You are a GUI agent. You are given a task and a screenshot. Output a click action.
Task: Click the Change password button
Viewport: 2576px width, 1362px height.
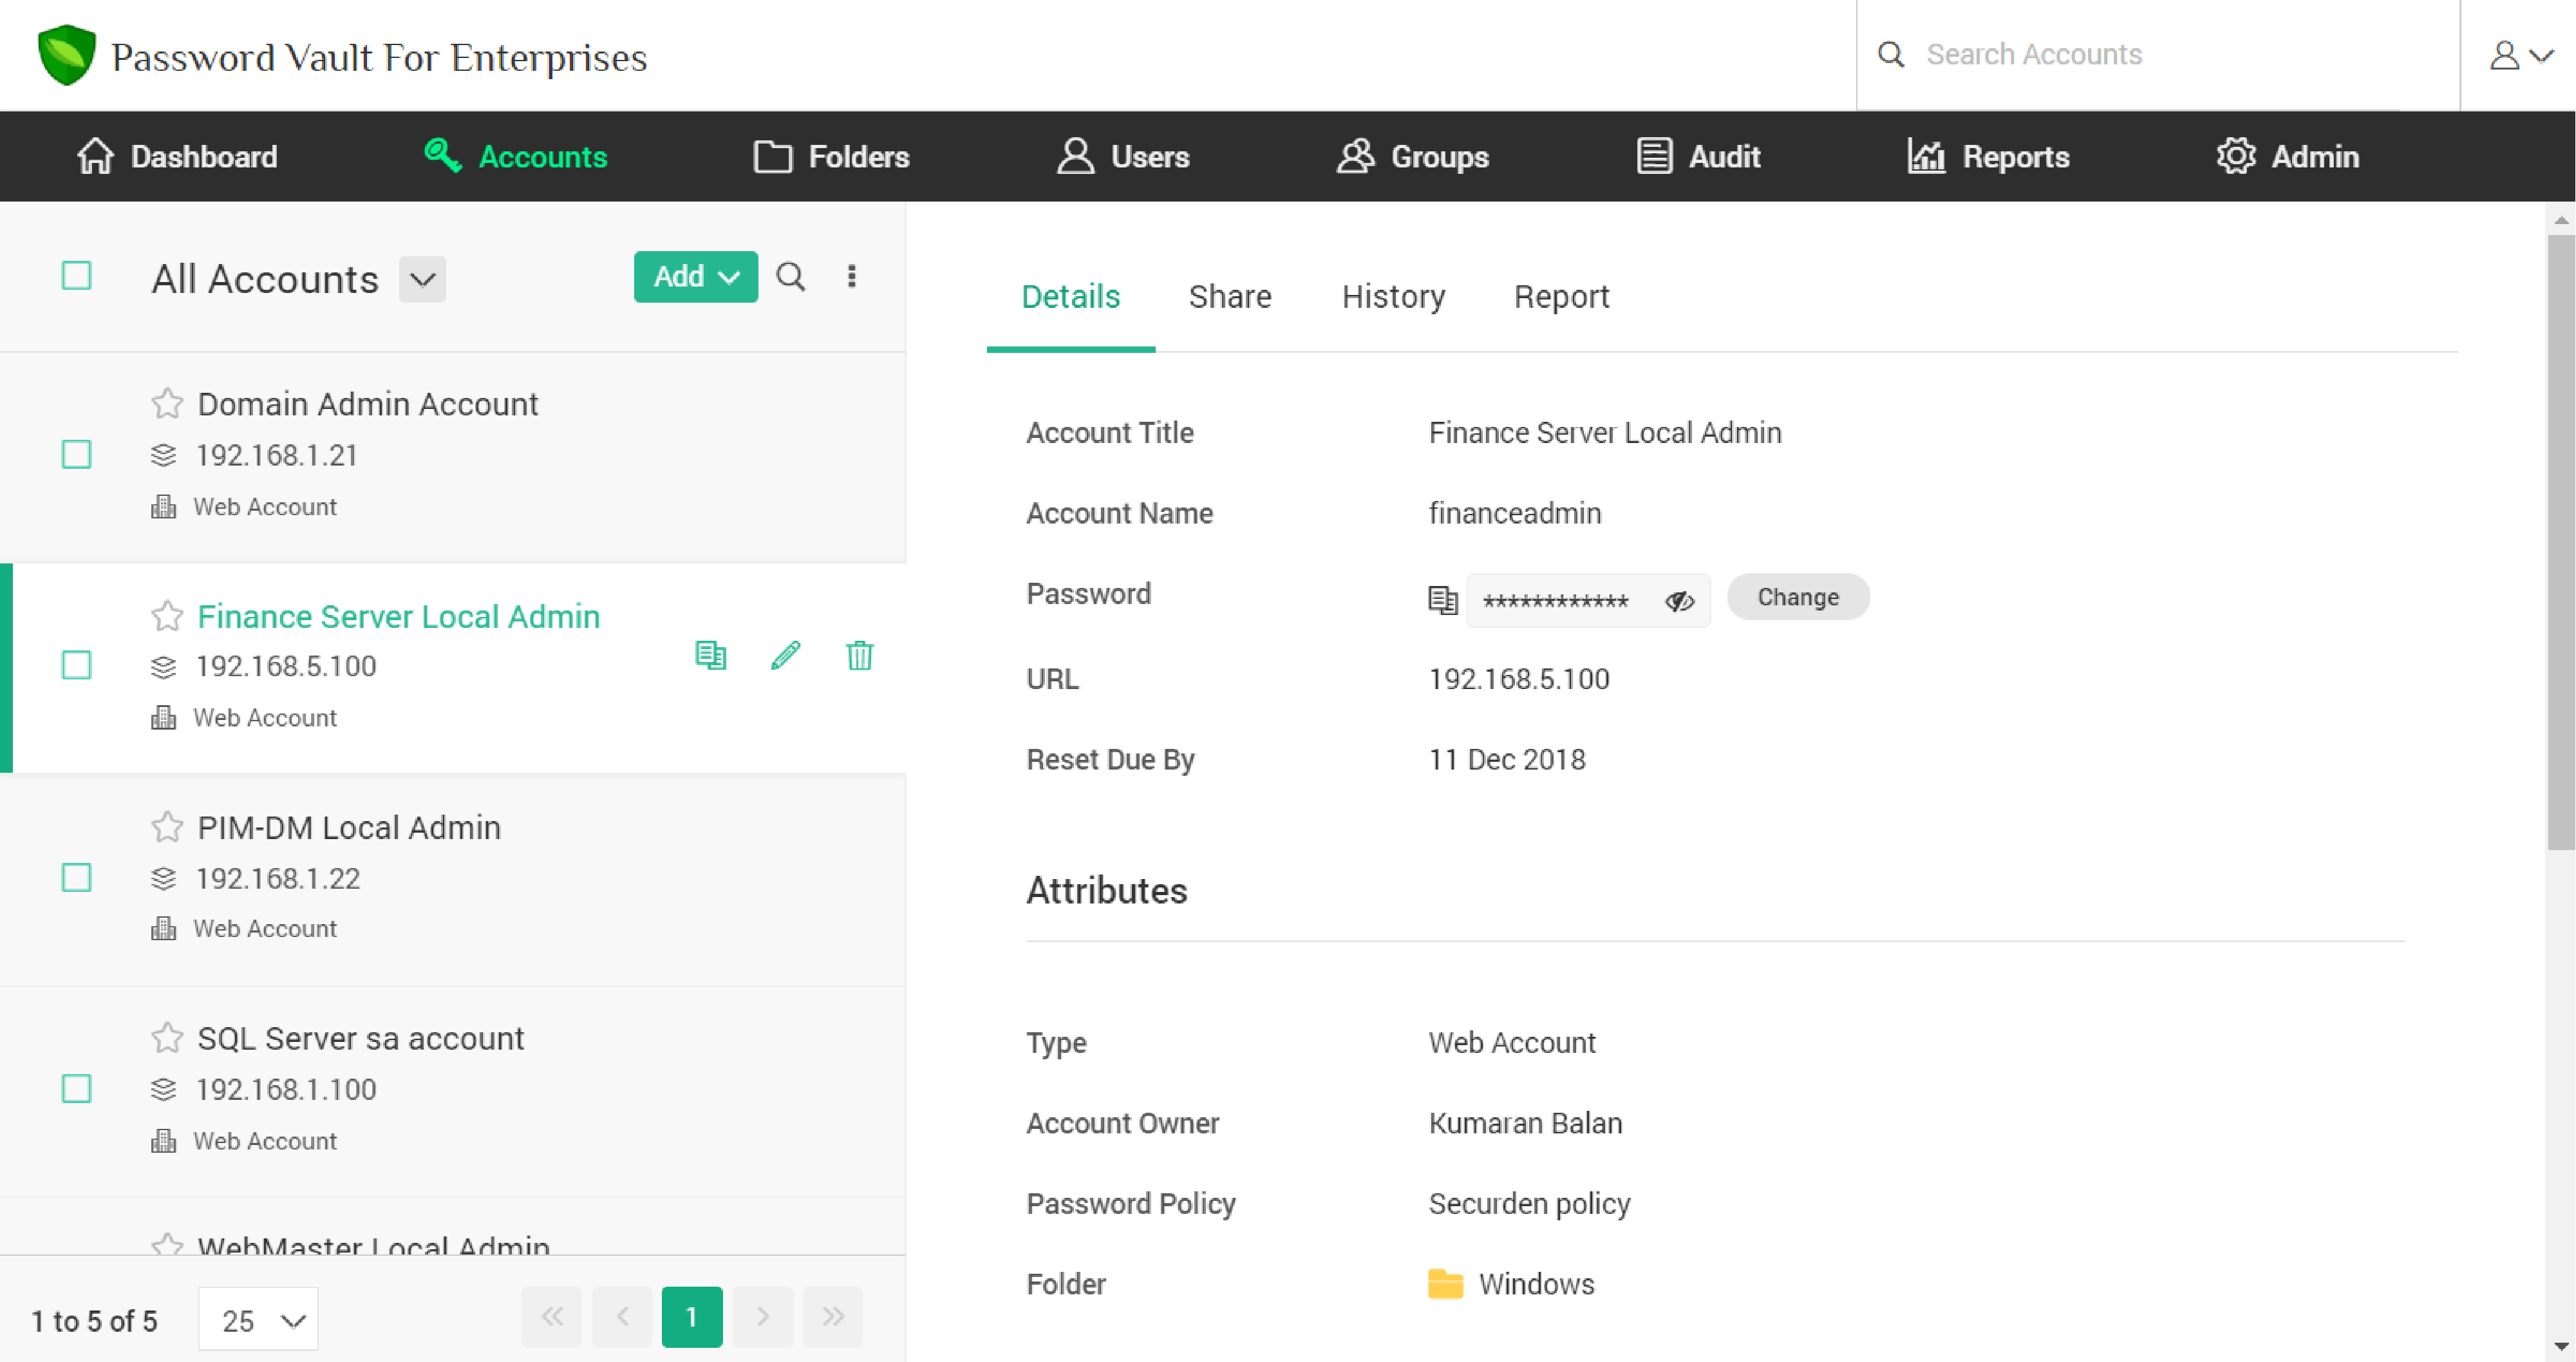click(x=1797, y=597)
